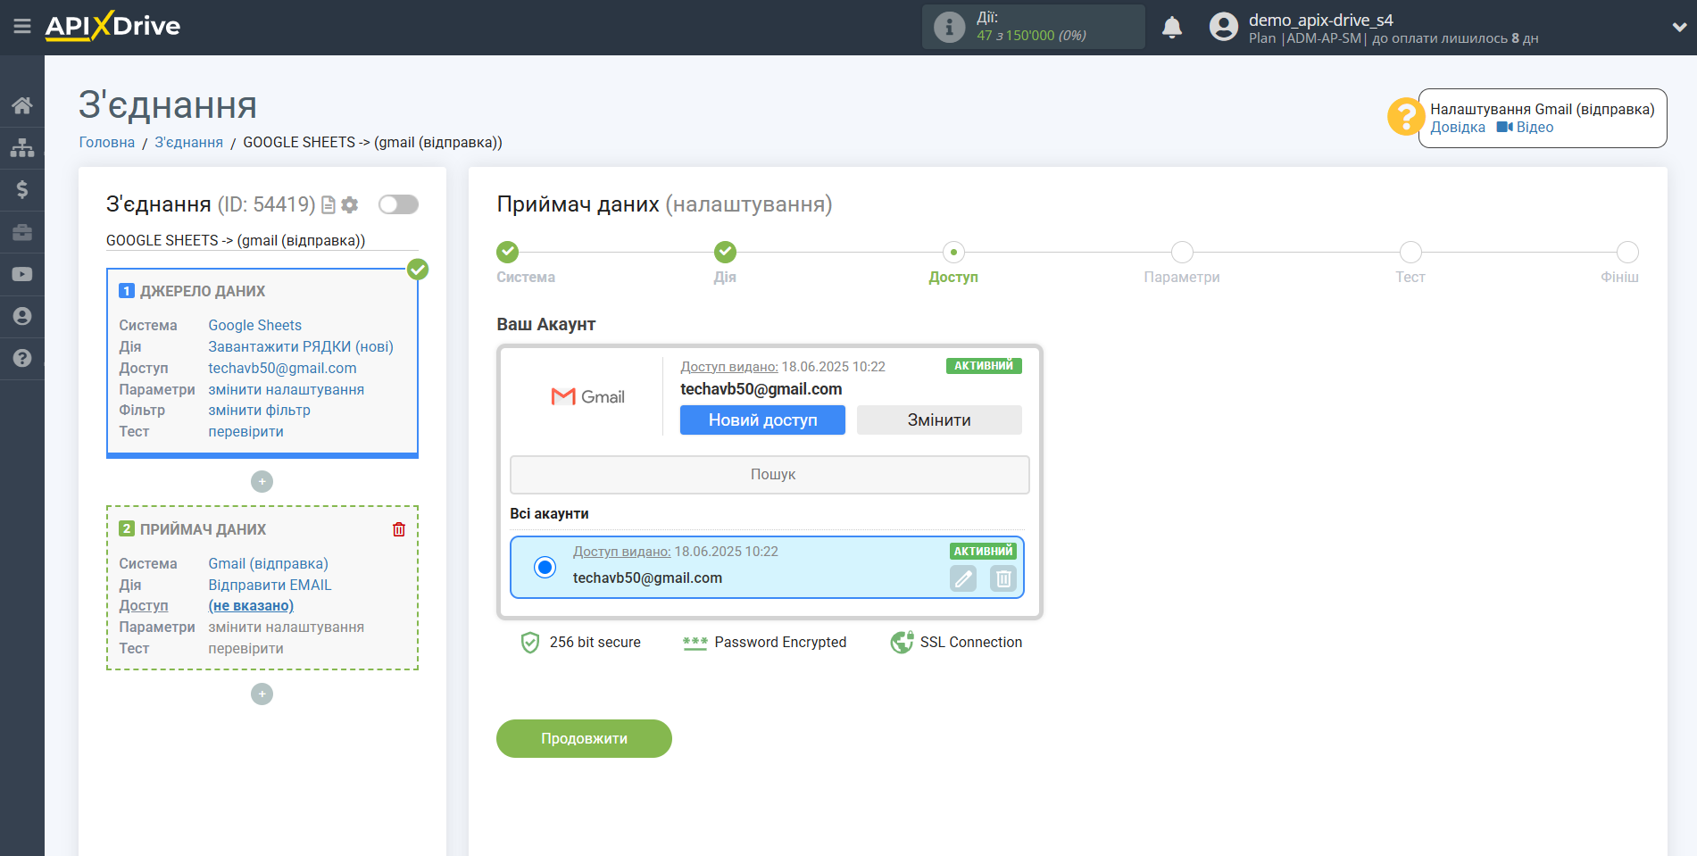Image resolution: width=1697 pixels, height=856 pixels.
Task: Open the З'єднання breadcrumb link
Action: coord(189,143)
